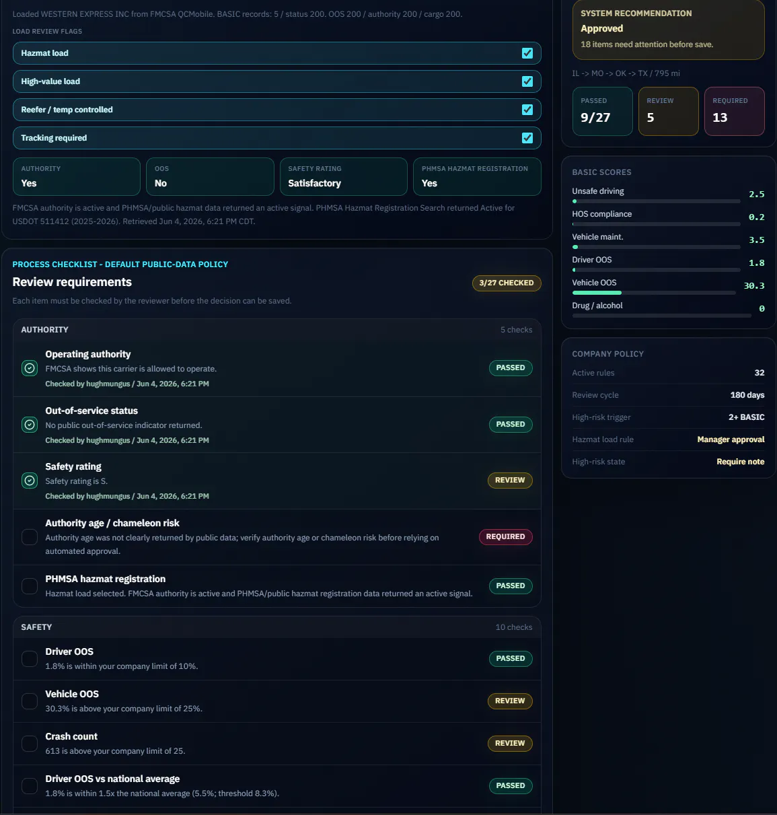Select the REVIEW 5 summary card

669,112
